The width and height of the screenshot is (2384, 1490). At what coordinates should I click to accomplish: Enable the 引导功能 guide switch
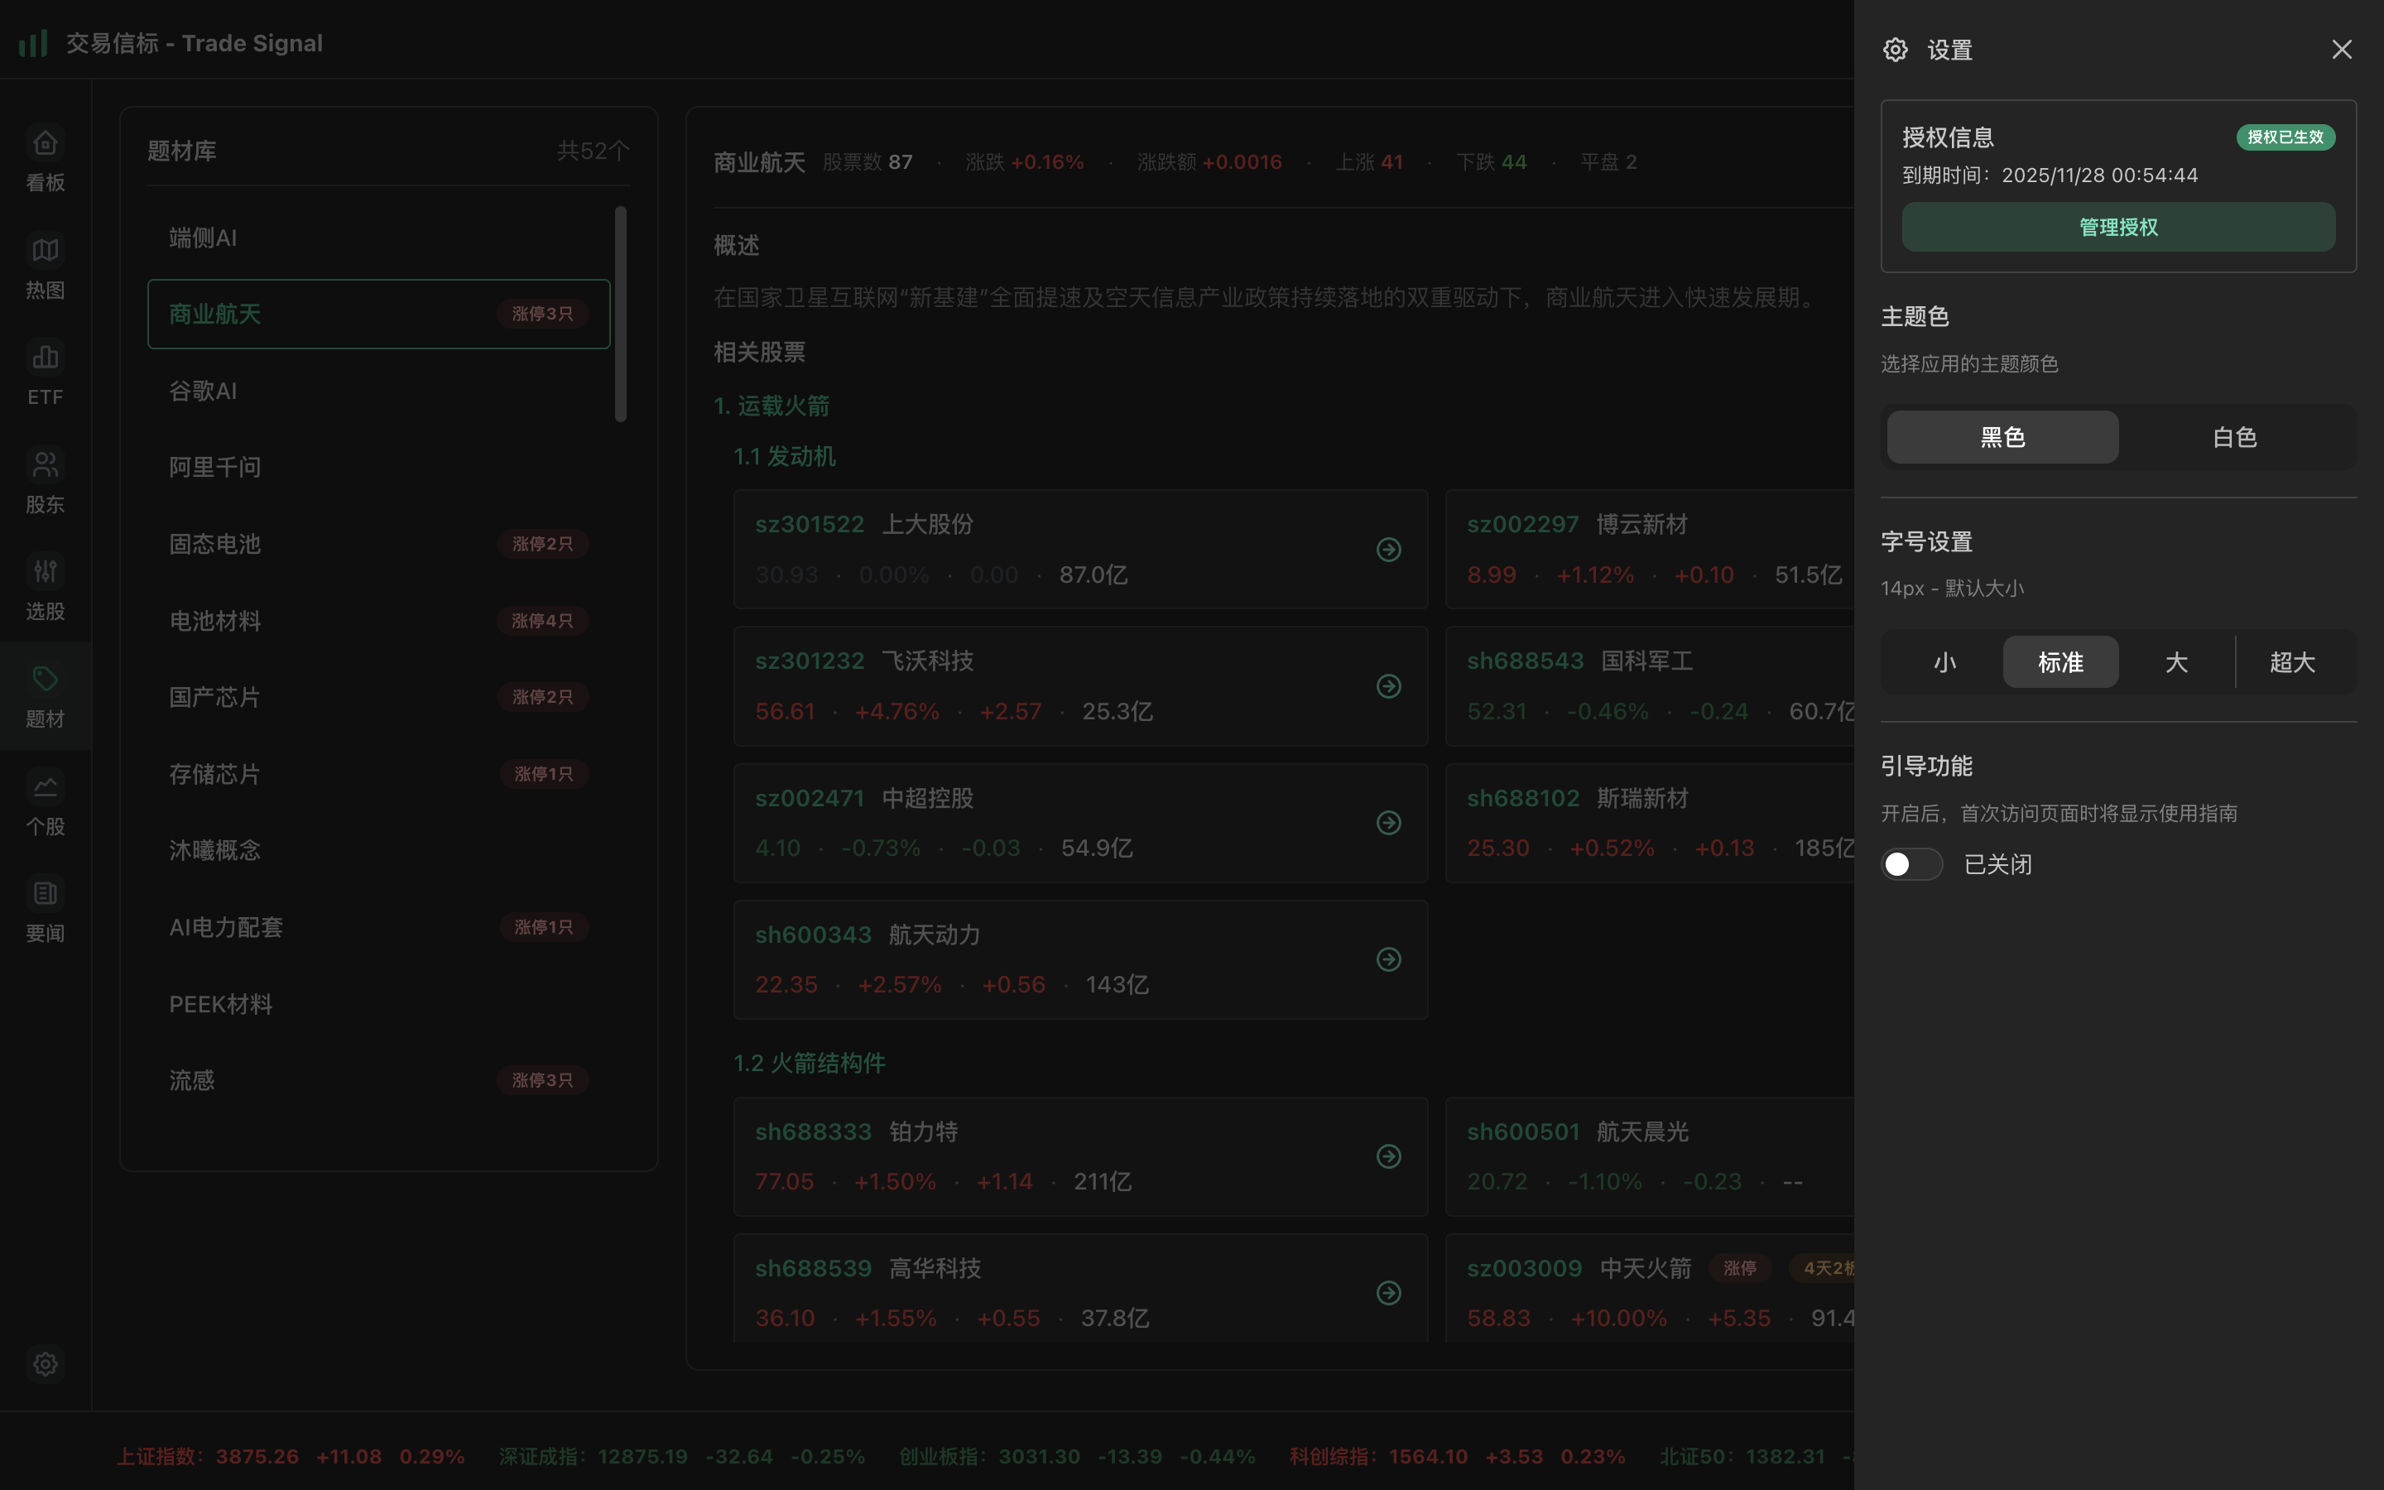click(x=1911, y=863)
